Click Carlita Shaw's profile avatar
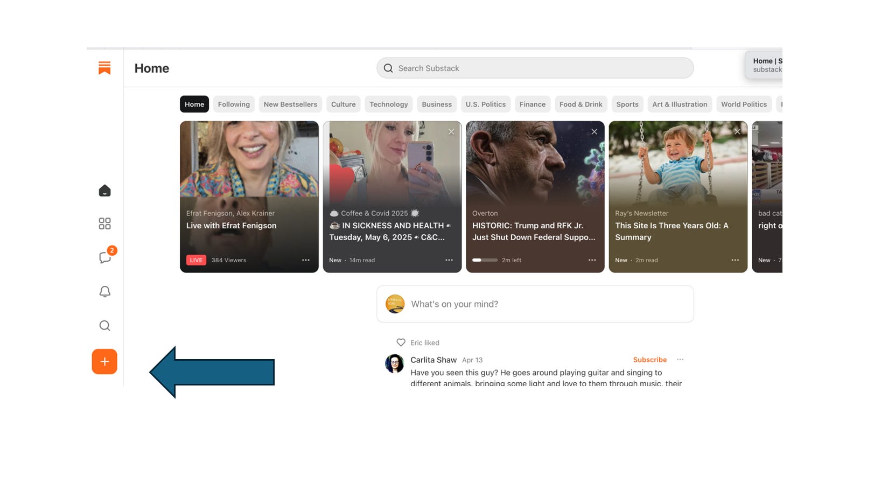Screen dimensions: 895x491 395,364
